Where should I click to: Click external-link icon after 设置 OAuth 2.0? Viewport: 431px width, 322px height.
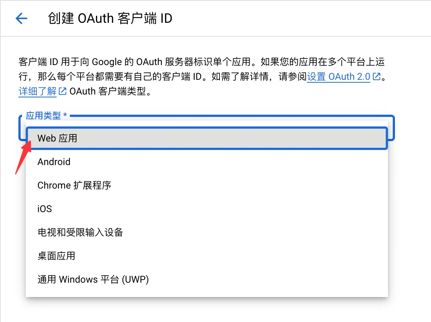click(376, 76)
